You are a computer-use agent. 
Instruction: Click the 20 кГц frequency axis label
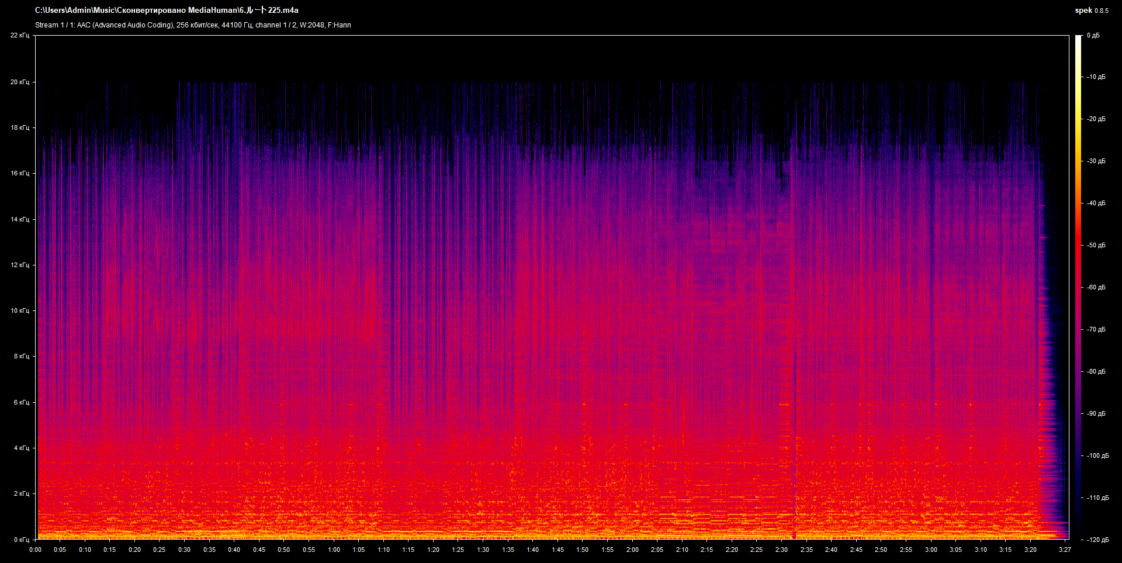20,82
